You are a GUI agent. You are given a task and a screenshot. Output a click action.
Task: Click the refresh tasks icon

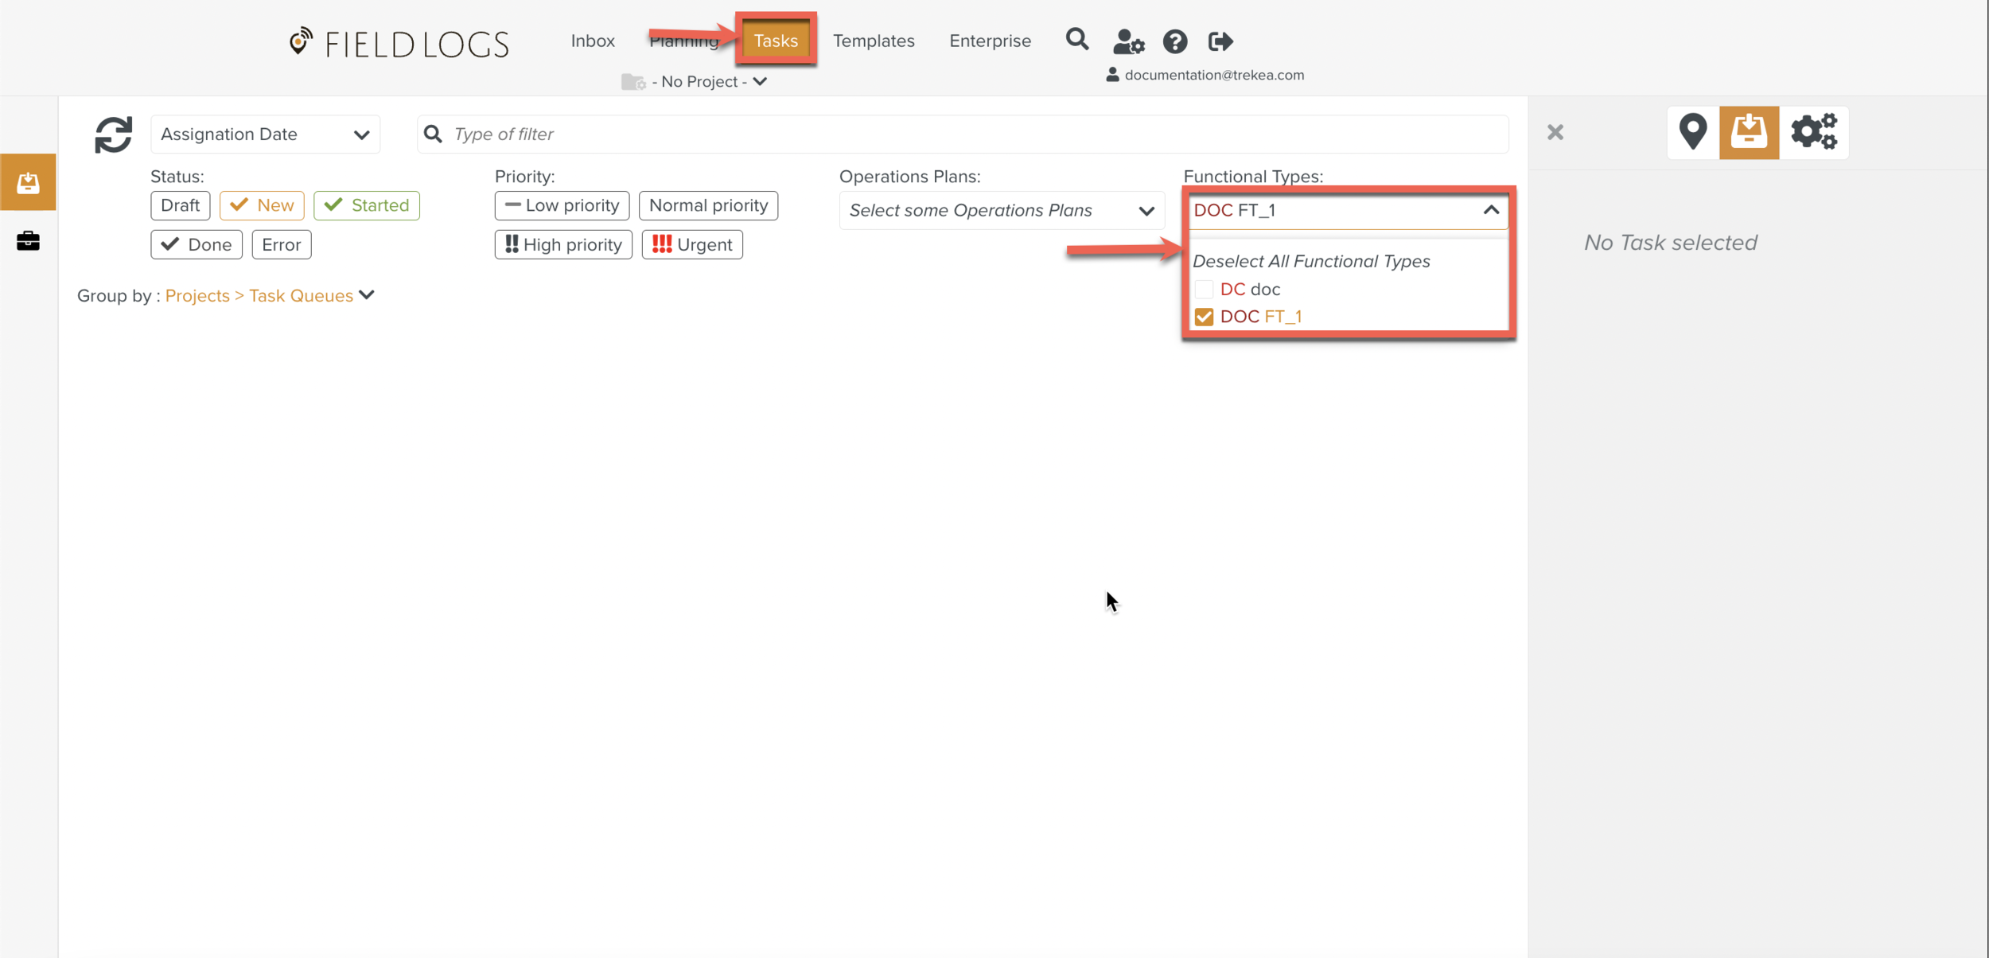click(113, 134)
